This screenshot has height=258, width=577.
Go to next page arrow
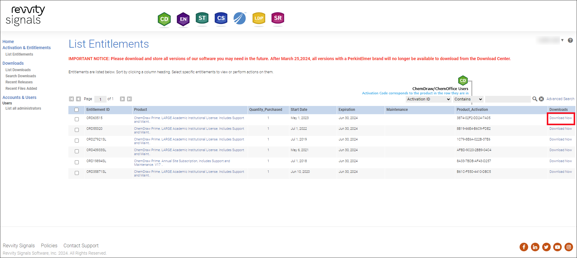pyautogui.click(x=122, y=99)
